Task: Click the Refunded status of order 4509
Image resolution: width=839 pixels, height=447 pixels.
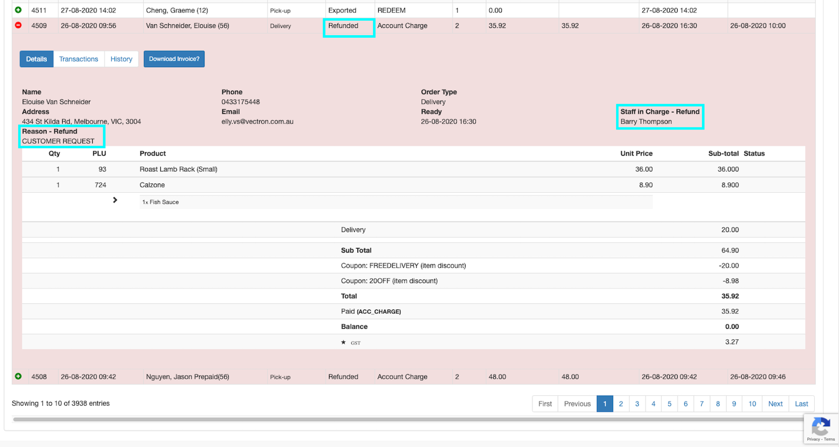Action: click(343, 25)
